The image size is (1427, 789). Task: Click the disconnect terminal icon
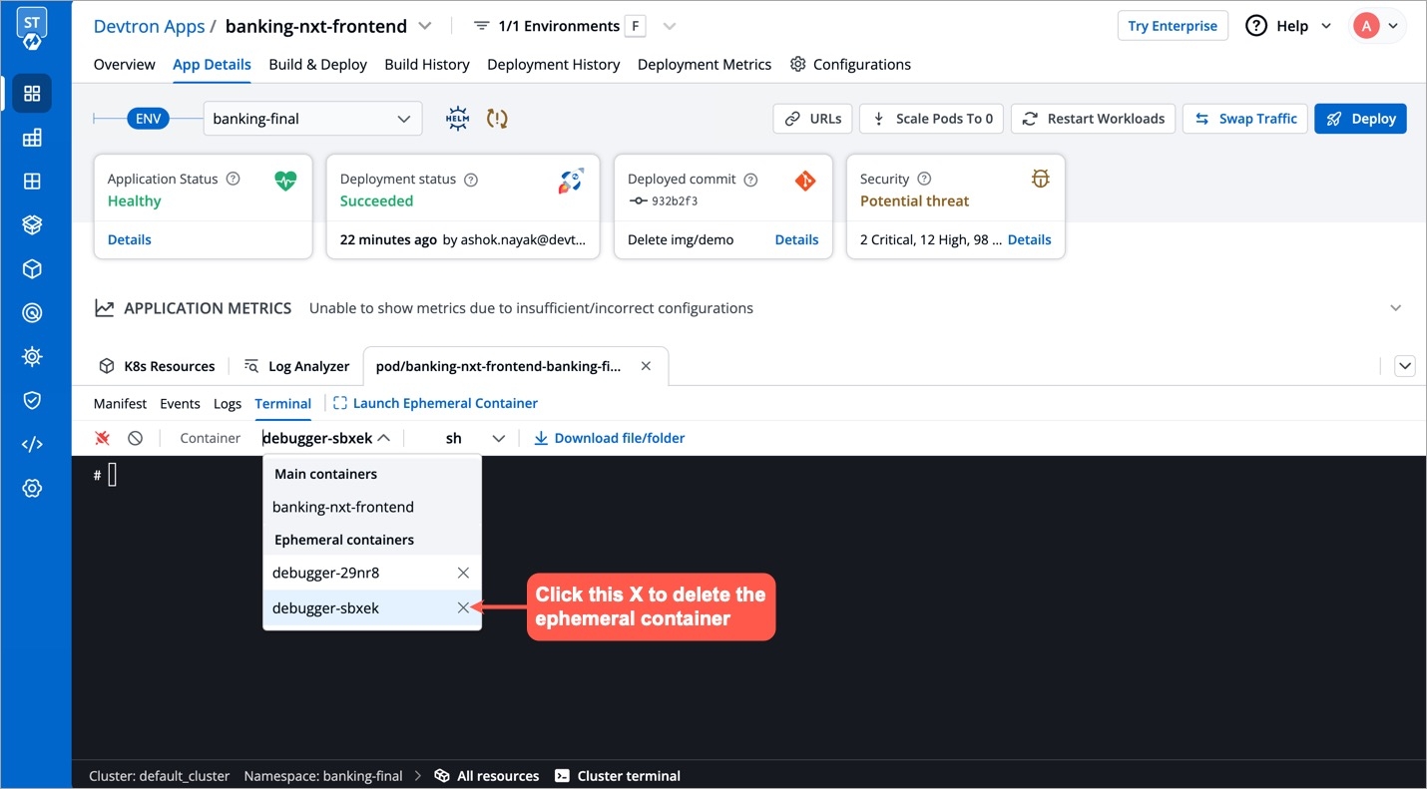coord(102,438)
